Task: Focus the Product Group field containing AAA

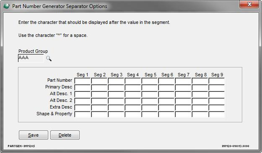Action: (x=31, y=58)
